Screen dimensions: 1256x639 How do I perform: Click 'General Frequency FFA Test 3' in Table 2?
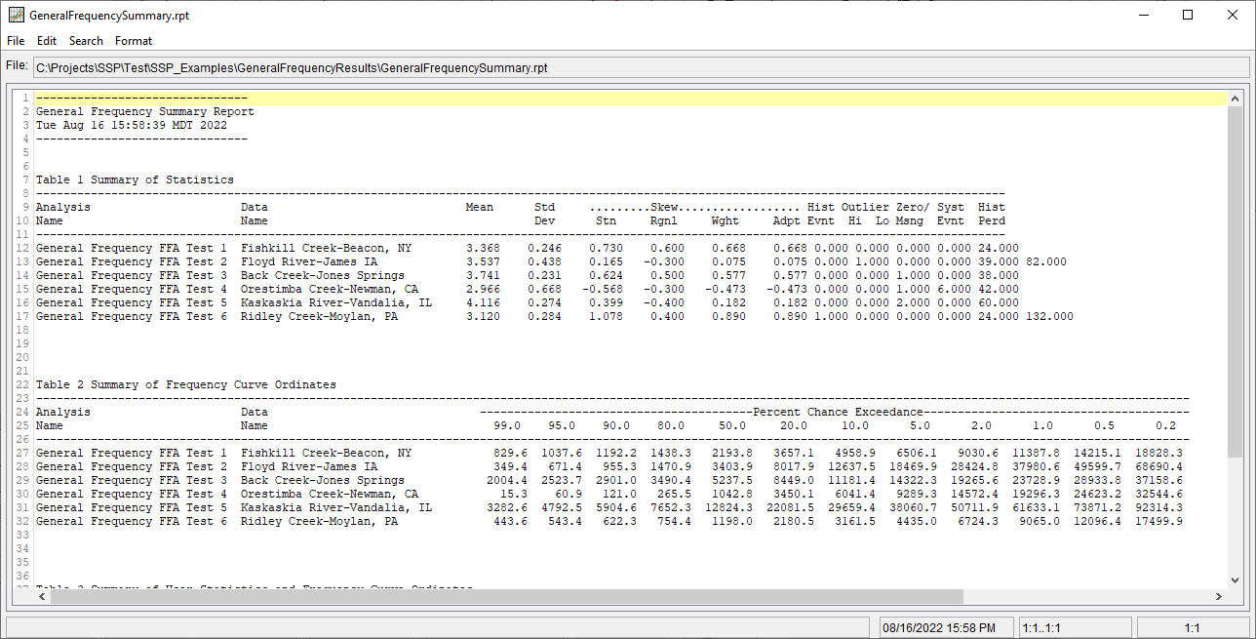click(x=132, y=480)
